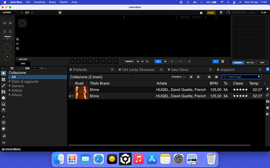Screen dimensions: 270x168
Task: Sort tracks by BPM column header
Action: 214,83
